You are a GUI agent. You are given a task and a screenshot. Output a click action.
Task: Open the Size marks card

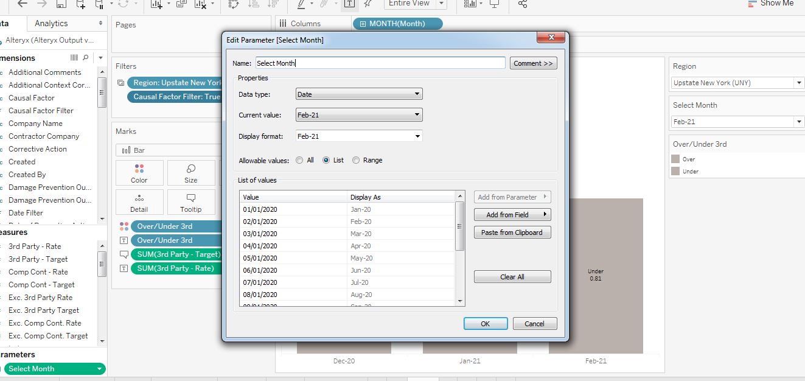pyautogui.click(x=191, y=173)
